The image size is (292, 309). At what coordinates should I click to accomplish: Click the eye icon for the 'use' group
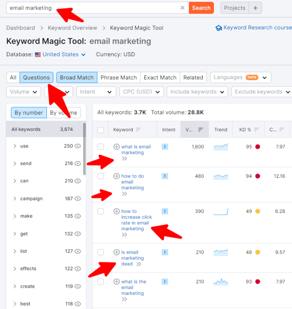click(78, 146)
